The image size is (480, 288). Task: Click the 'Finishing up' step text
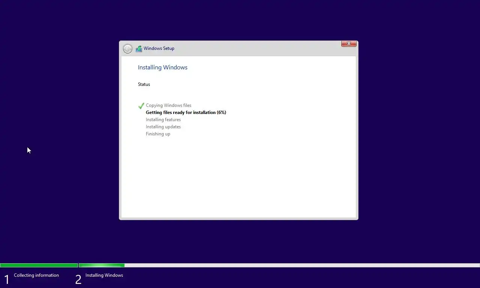click(x=158, y=134)
